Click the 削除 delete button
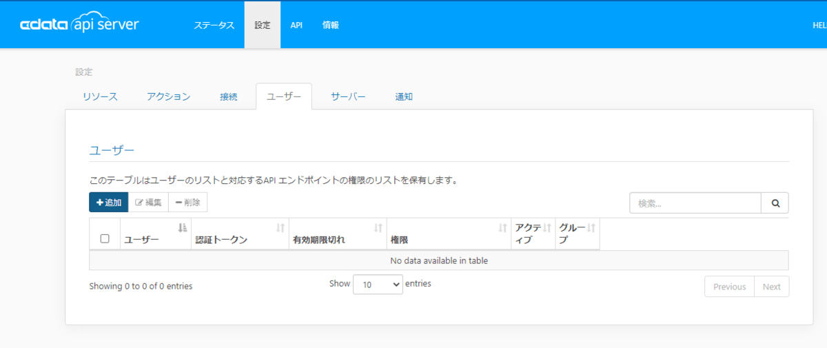This screenshot has height=348, width=827. [x=187, y=203]
